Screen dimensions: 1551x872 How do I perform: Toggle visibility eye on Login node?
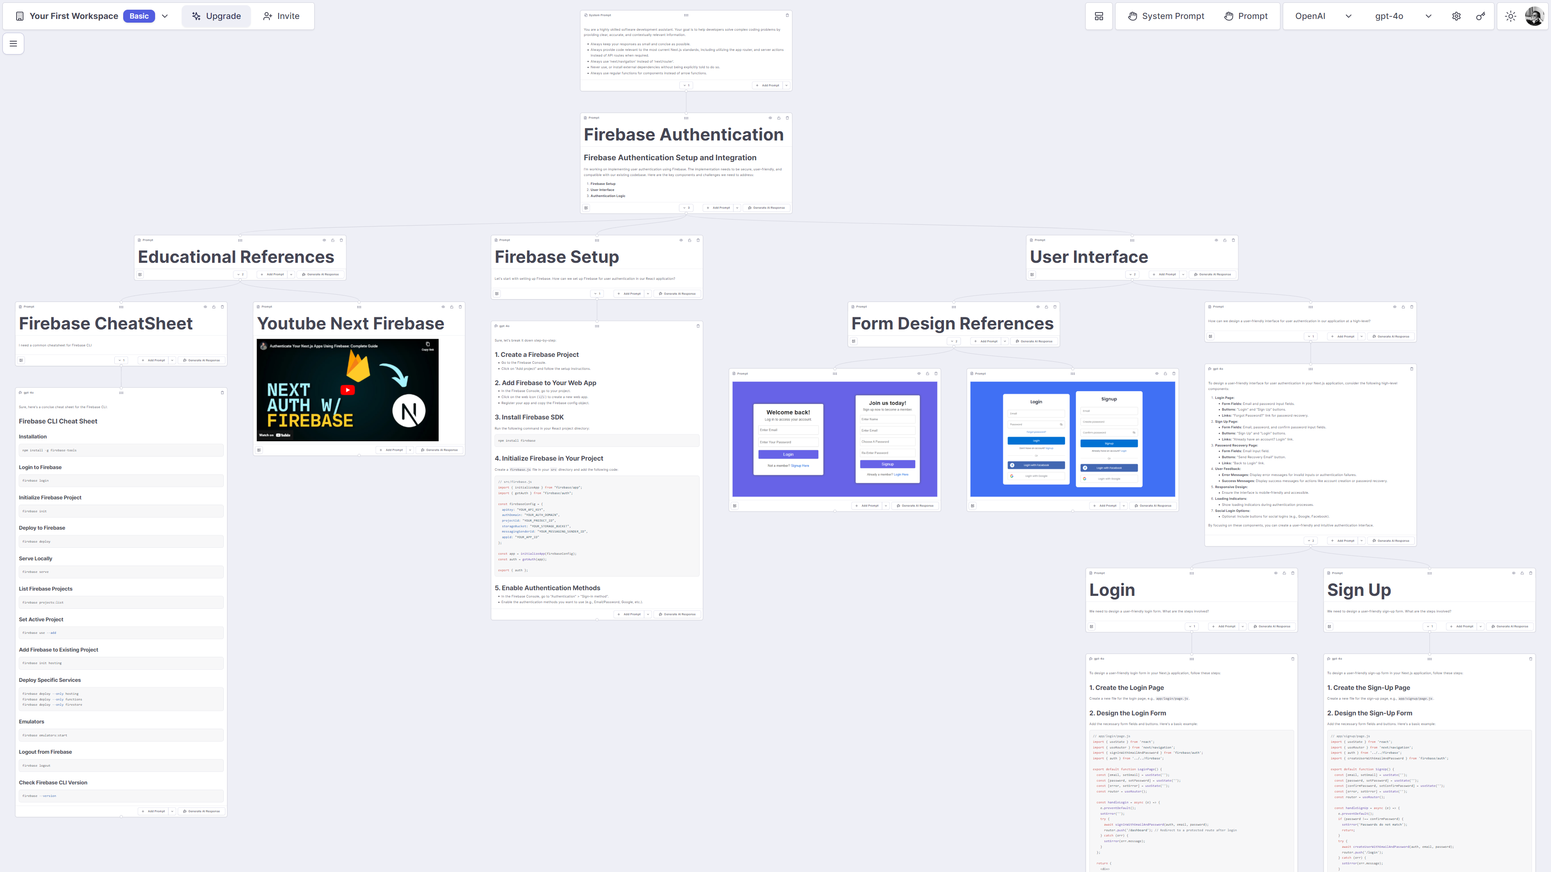(1276, 573)
